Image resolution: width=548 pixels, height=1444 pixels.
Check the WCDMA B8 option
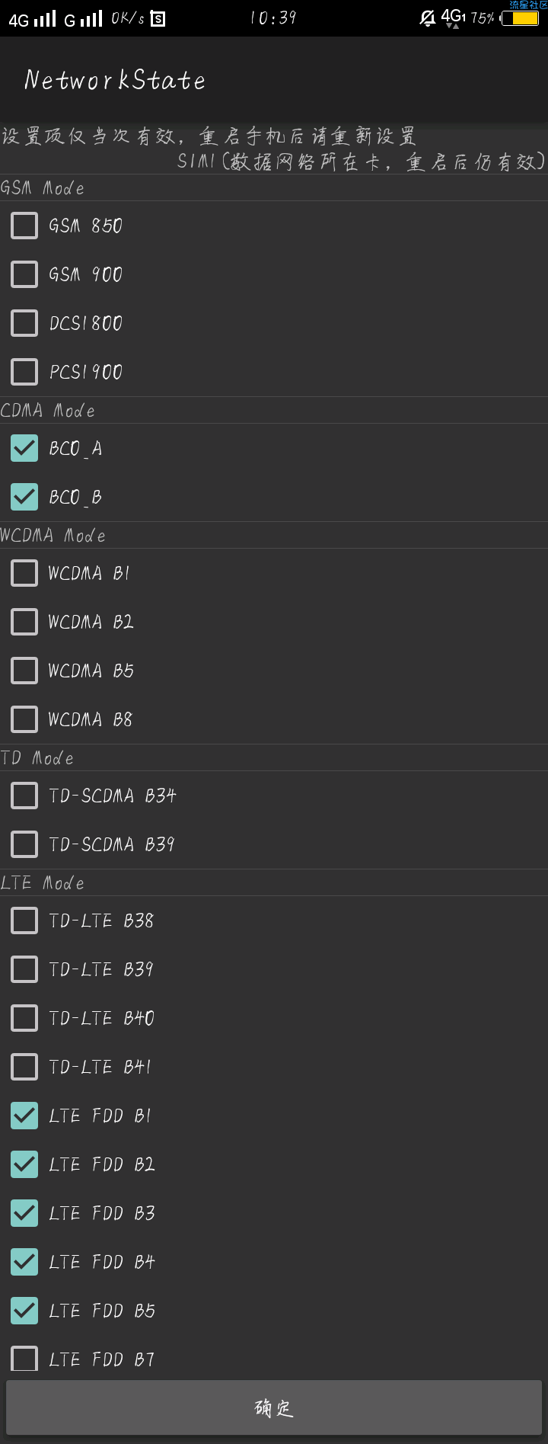[24, 719]
